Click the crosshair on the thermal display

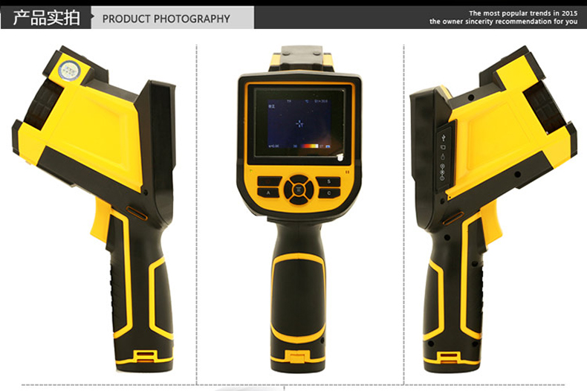[x=299, y=123]
